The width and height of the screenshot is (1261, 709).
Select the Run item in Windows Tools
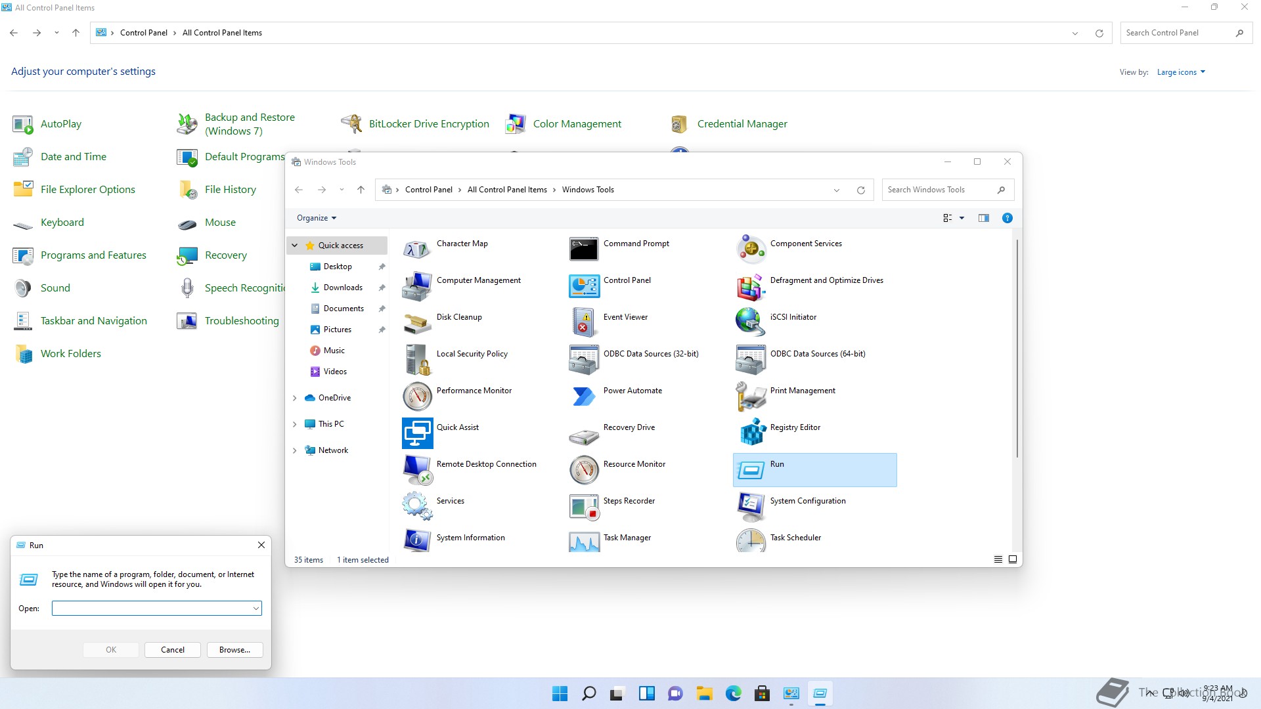814,470
